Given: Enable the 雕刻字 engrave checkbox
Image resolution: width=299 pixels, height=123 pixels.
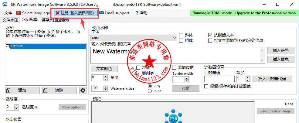Looking at the screenshot, I should click(x=138, y=73).
